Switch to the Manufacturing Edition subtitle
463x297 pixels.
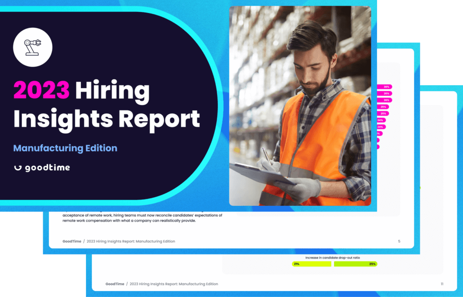point(65,148)
